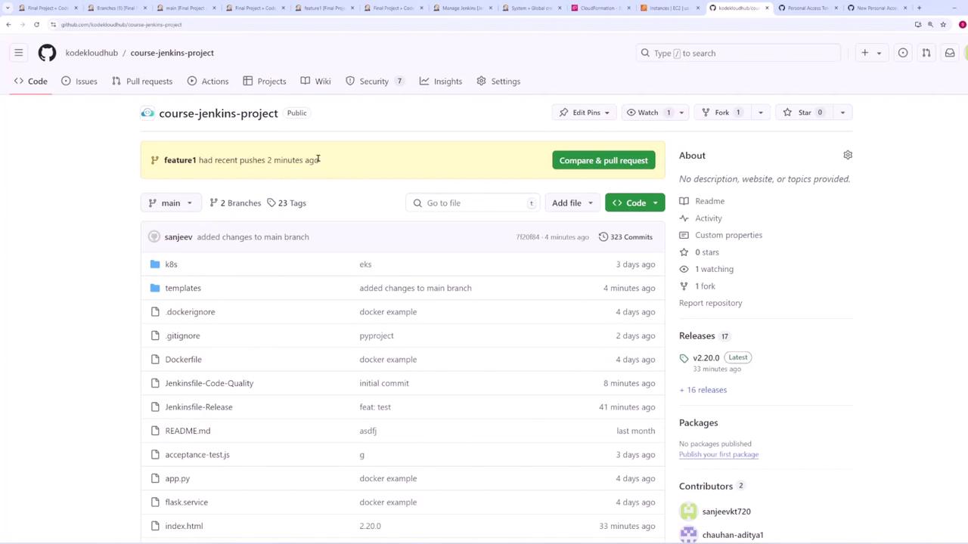Viewport: 968px width, 544px height.
Task: Open the Edit Pins dropdown
Action: (x=585, y=113)
